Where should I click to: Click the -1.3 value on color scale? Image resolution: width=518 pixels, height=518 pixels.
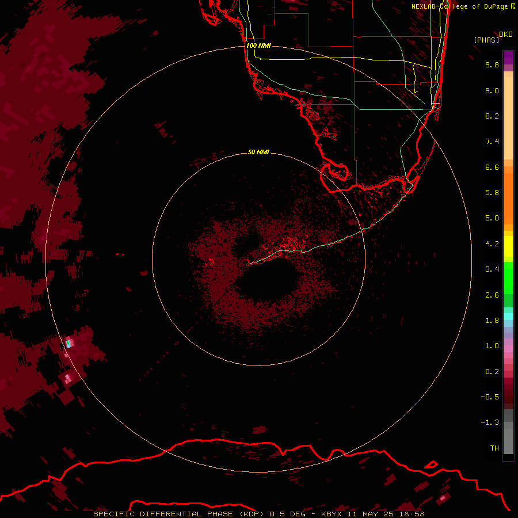(490, 422)
